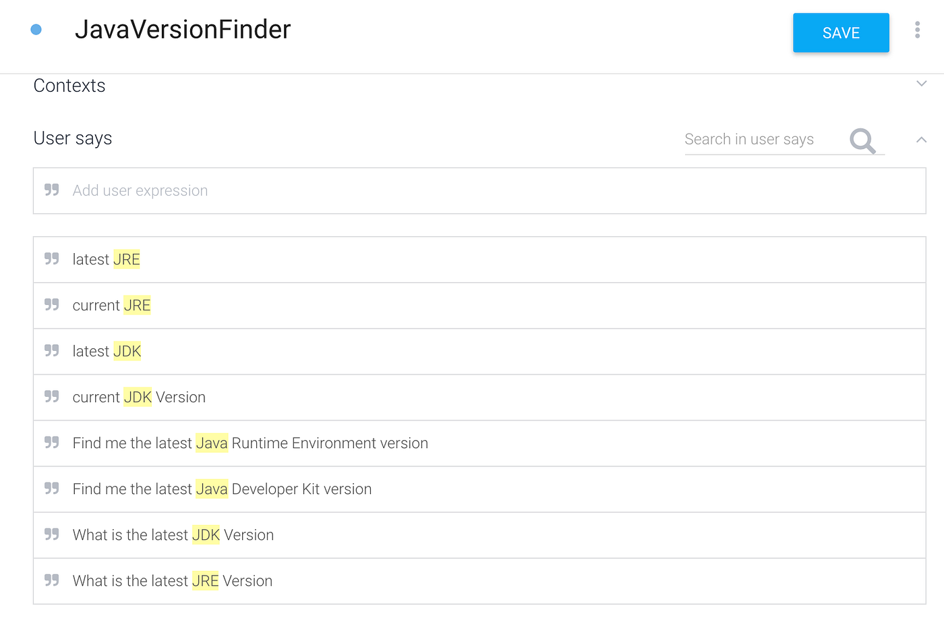This screenshot has height=633, width=944.
Task: Collapse the User says section
Action: [921, 140]
